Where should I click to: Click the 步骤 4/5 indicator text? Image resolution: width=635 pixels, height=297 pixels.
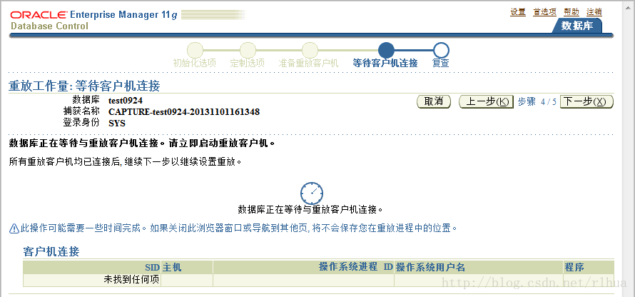(x=537, y=101)
